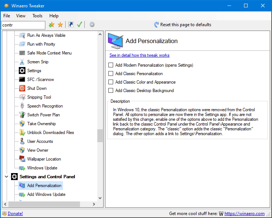This screenshot has height=218, width=272.
Task: Open the Tools menu
Action: tap(37, 16)
